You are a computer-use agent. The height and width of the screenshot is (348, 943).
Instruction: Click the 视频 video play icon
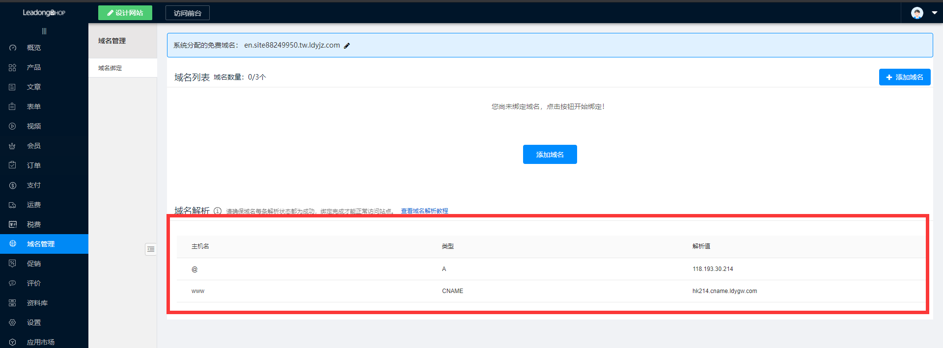point(13,126)
